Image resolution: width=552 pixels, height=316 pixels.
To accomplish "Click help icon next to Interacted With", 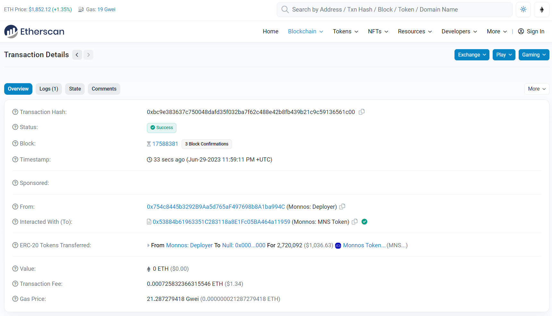I will (15, 222).
